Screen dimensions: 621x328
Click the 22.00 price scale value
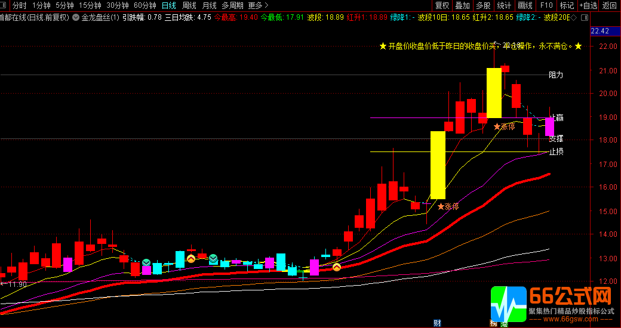tap(608, 47)
